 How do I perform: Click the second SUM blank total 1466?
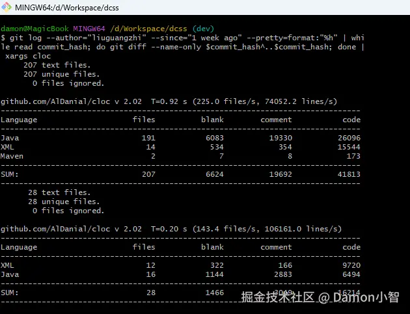[x=215, y=293]
